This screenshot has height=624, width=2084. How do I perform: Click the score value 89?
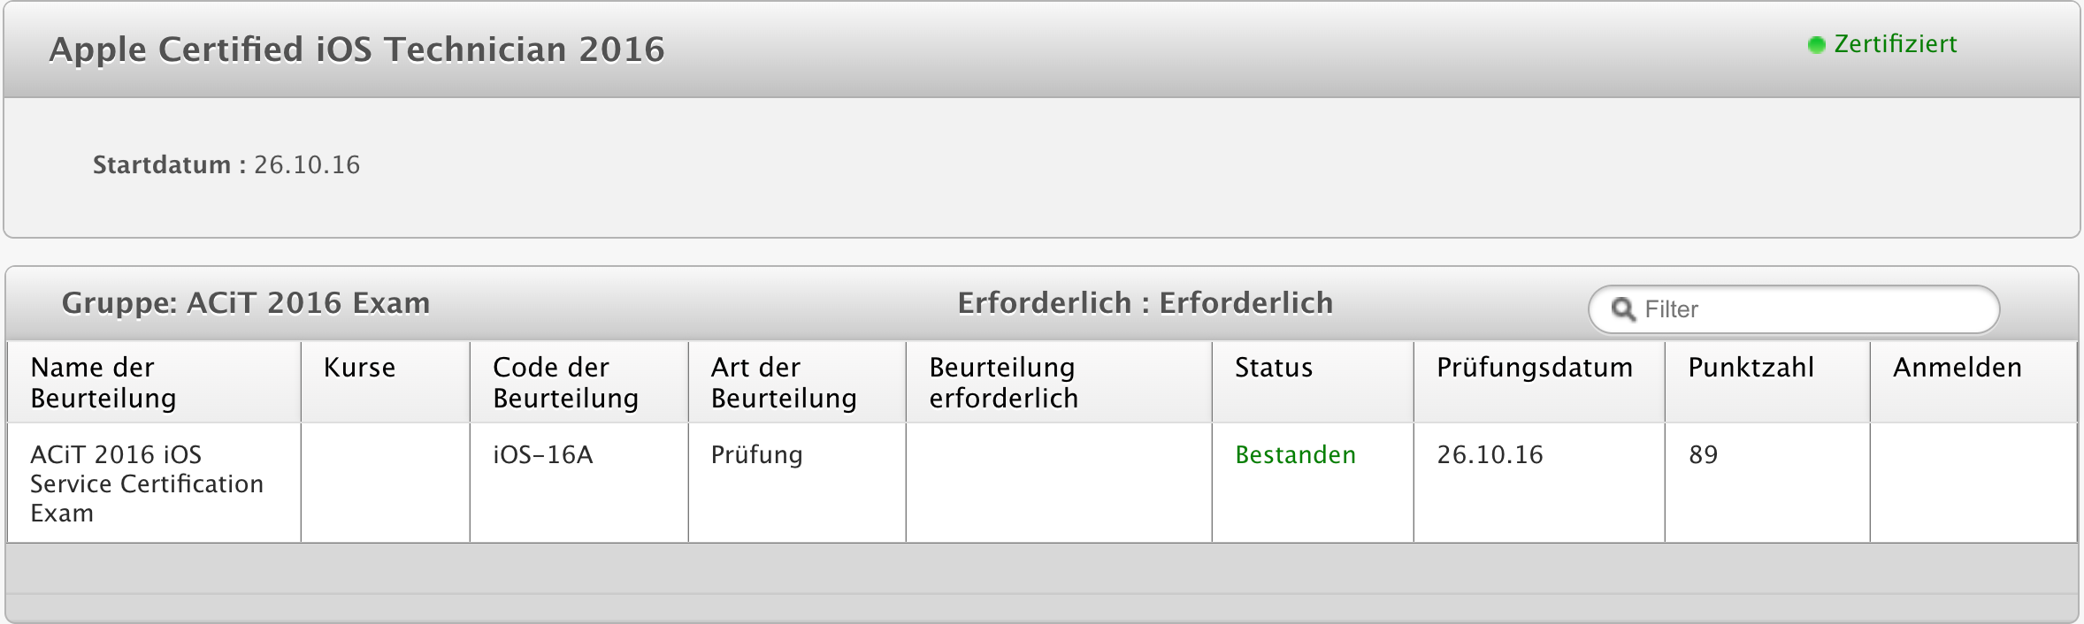[x=1703, y=455]
